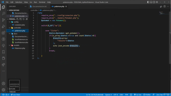171x96 pixels.
Task: Open the Help menu
Action: coord(49,2)
